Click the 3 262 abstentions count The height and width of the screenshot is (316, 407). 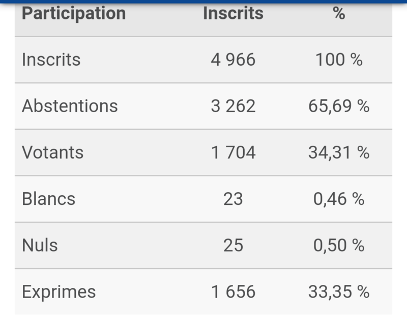pos(233,106)
